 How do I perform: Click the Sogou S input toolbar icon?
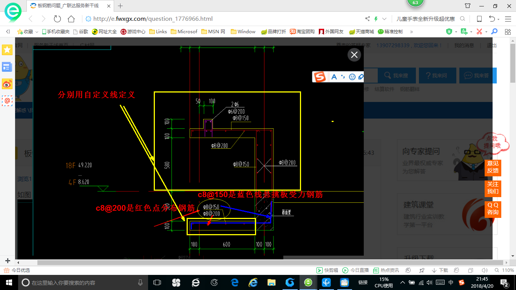[x=320, y=77]
